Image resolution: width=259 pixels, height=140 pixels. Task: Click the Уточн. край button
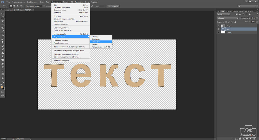point(114,6)
